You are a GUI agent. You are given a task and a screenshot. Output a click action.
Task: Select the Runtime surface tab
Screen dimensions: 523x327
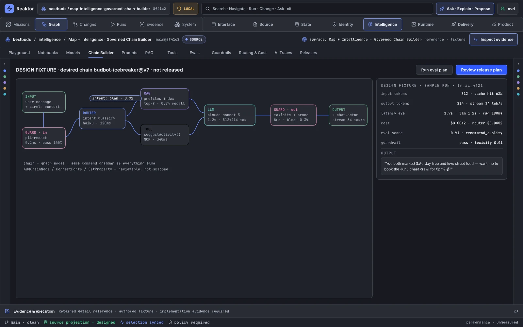(x=422, y=25)
